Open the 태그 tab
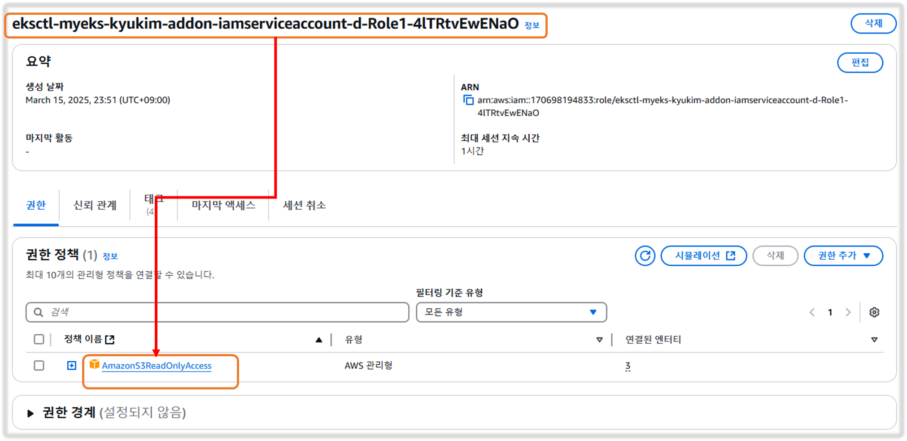Viewport: 907px width, 441px height. [x=154, y=205]
